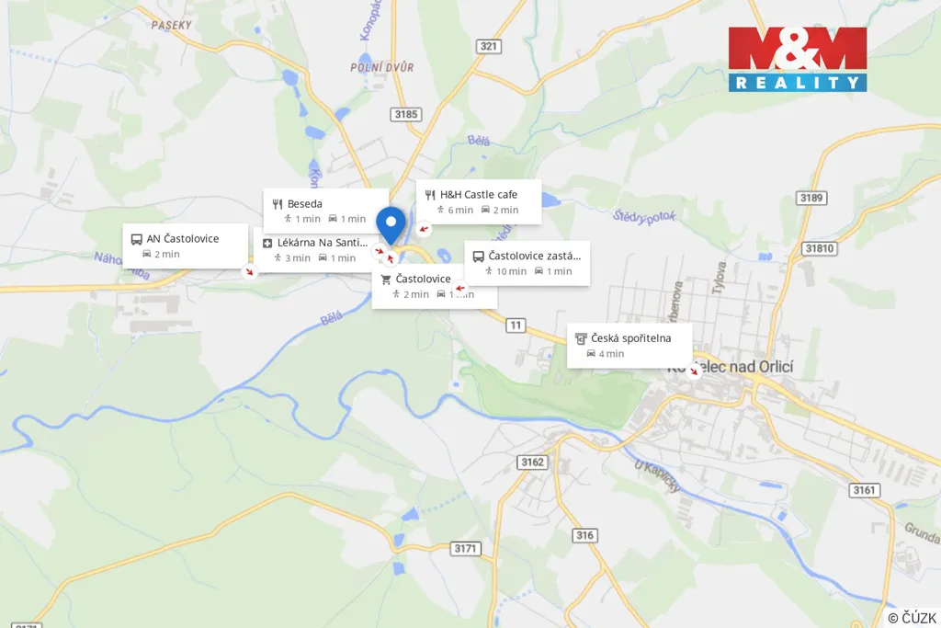Image resolution: width=941 pixels, height=628 pixels.
Task: Open the Česká spořitelna label
Action: pyautogui.click(x=630, y=338)
